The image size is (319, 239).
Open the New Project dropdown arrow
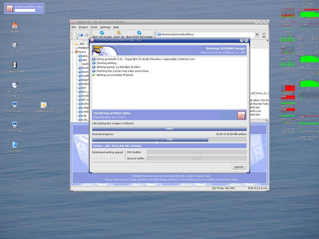point(77,38)
